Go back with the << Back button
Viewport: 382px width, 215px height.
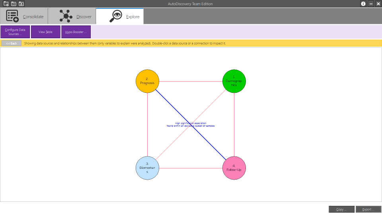click(x=12, y=43)
